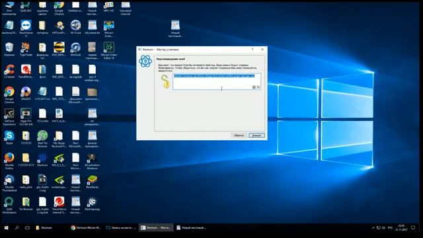This screenshot has height=238, width=423.
Task: Open Movavi Screen Capture shortcut
Action: 109,28
